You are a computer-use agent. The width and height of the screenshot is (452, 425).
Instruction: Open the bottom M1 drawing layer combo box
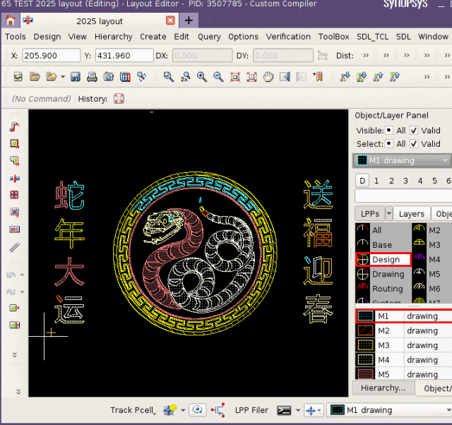point(389,410)
